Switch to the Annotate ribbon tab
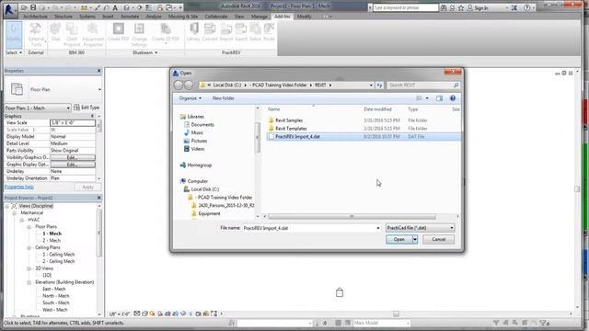Viewport: 589px width, 331px height. click(x=130, y=17)
